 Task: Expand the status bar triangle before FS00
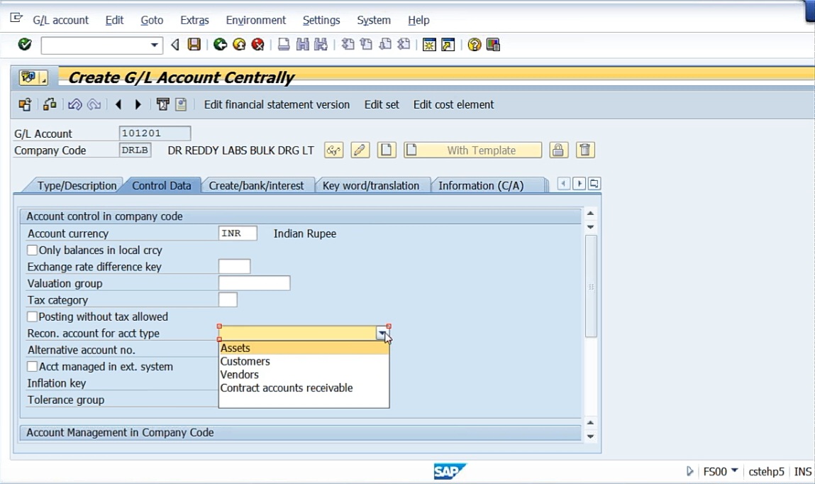click(689, 471)
